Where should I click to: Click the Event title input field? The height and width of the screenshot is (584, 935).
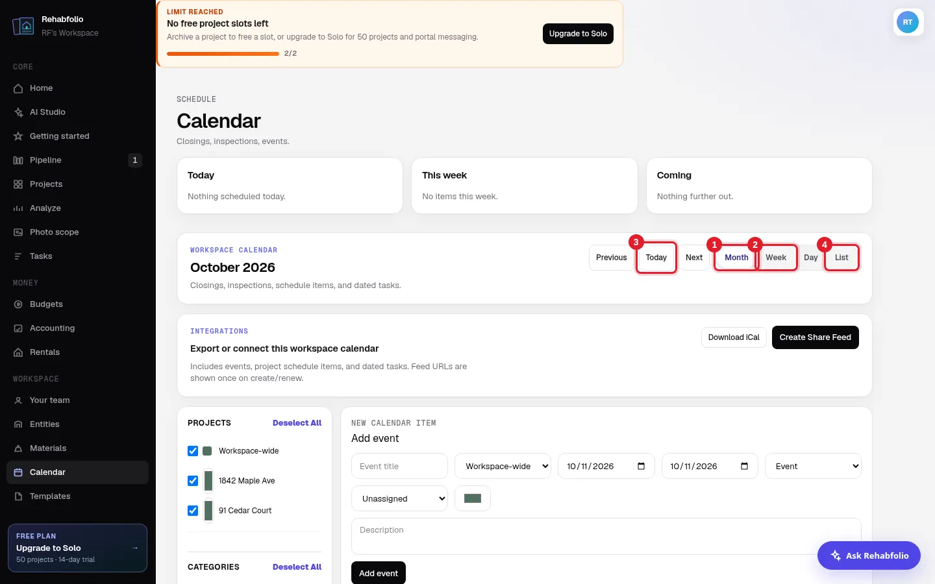(x=400, y=466)
